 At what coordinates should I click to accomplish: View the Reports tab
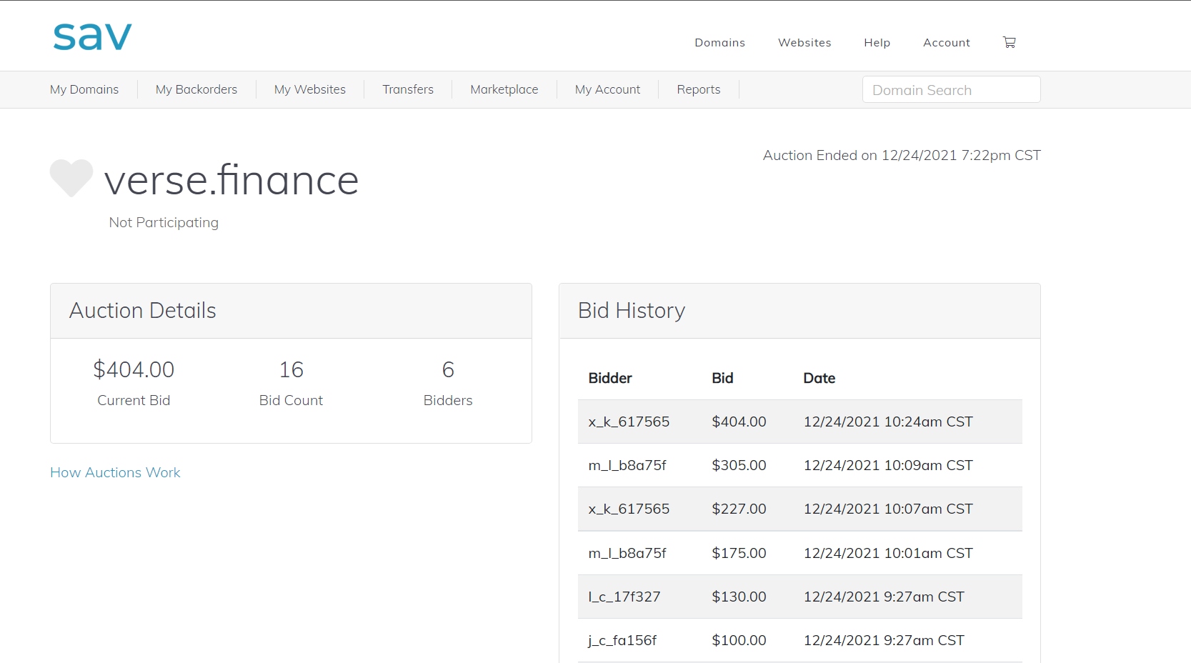[699, 89]
